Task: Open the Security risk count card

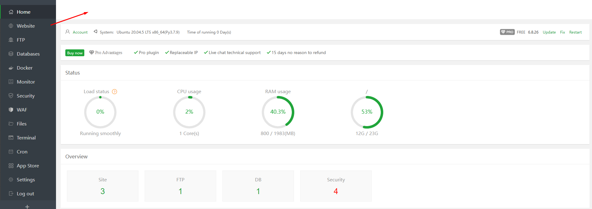Action: point(336,186)
